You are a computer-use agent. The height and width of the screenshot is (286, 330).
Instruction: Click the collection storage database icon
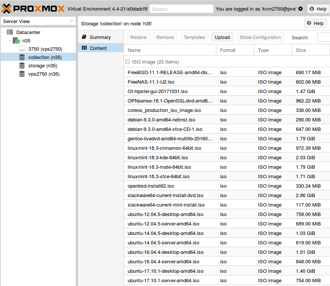(x=22, y=58)
